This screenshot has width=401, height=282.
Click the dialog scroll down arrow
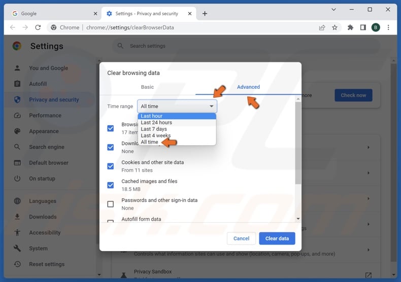[298, 219]
